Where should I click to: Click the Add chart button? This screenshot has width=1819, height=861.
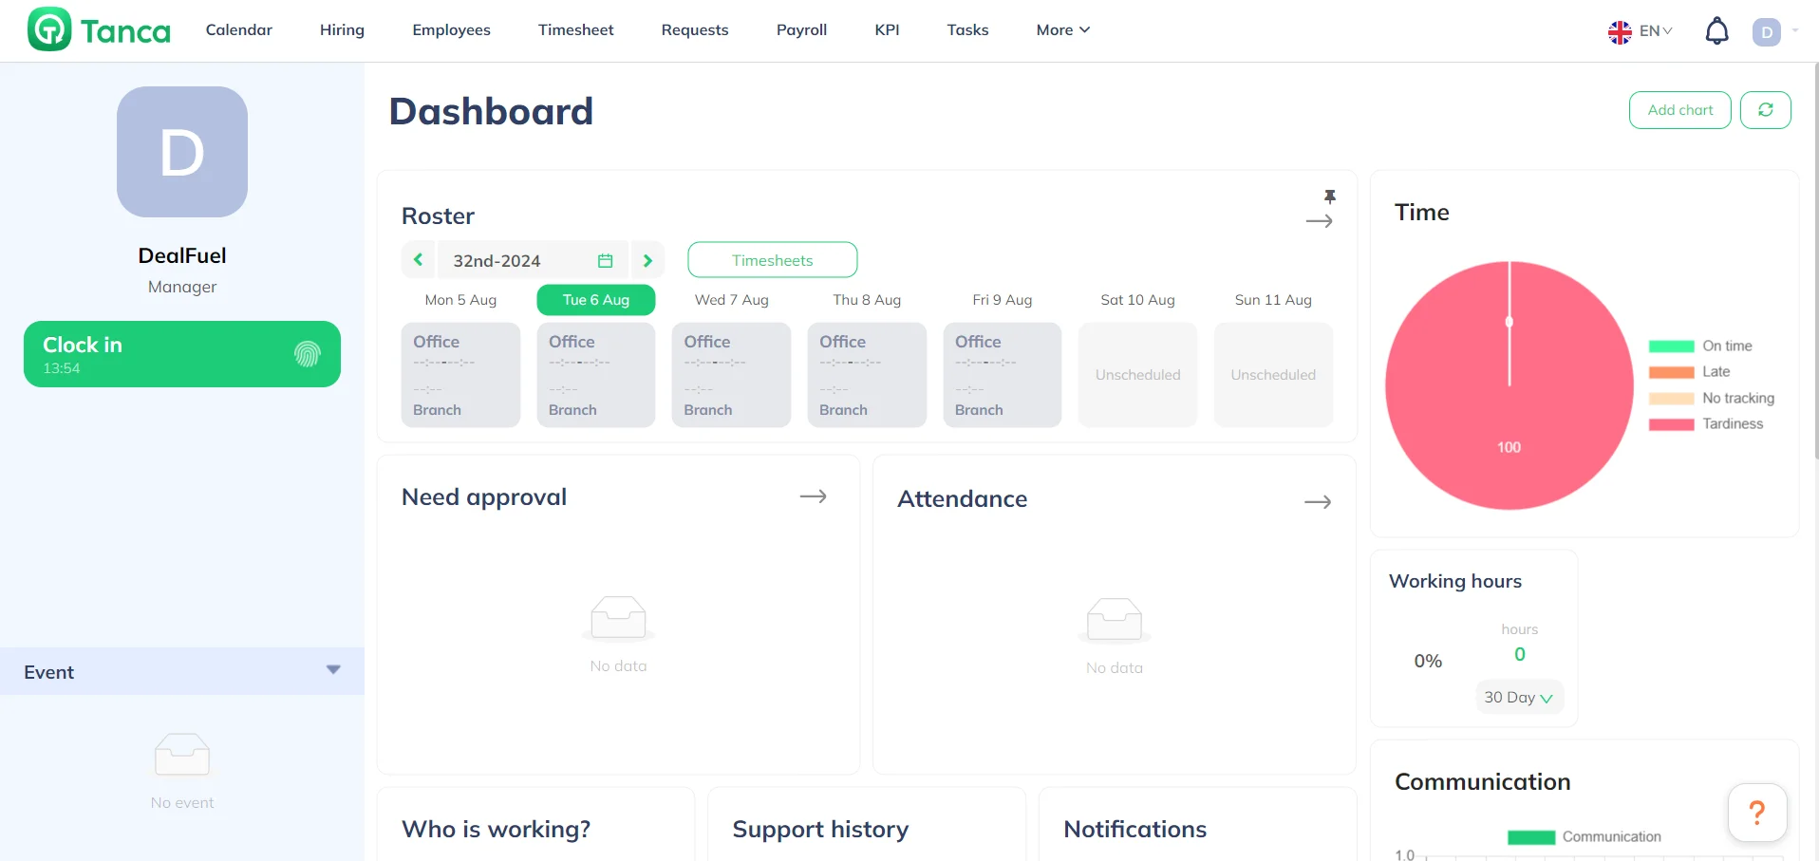1679,110
